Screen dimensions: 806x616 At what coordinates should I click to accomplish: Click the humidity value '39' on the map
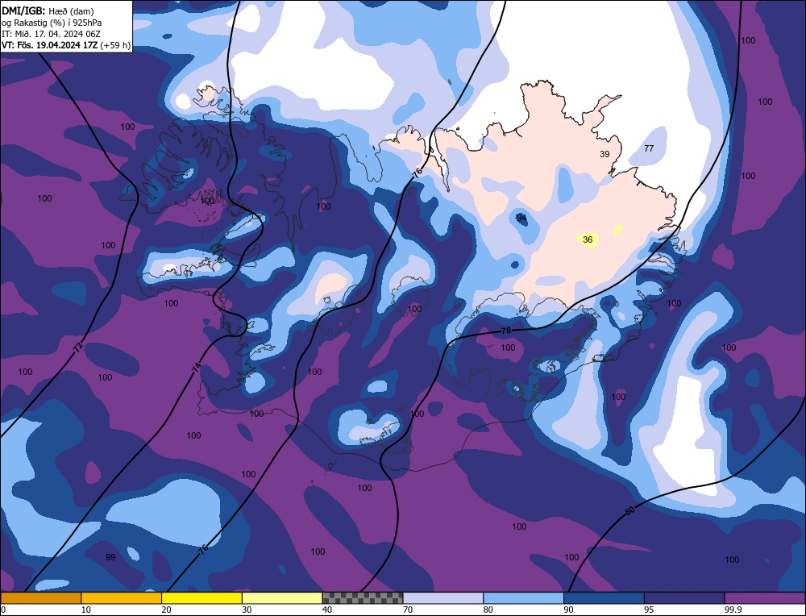click(x=604, y=154)
